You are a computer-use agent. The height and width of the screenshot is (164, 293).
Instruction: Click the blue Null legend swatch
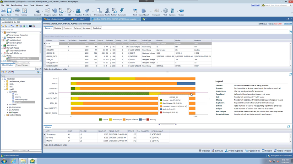(x=141, y=119)
